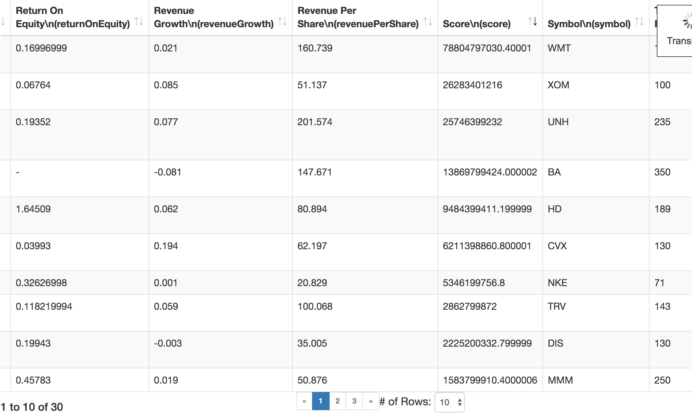Sort by Revenue Per Share column arrows
This screenshot has height=415, width=692.
click(428, 21)
